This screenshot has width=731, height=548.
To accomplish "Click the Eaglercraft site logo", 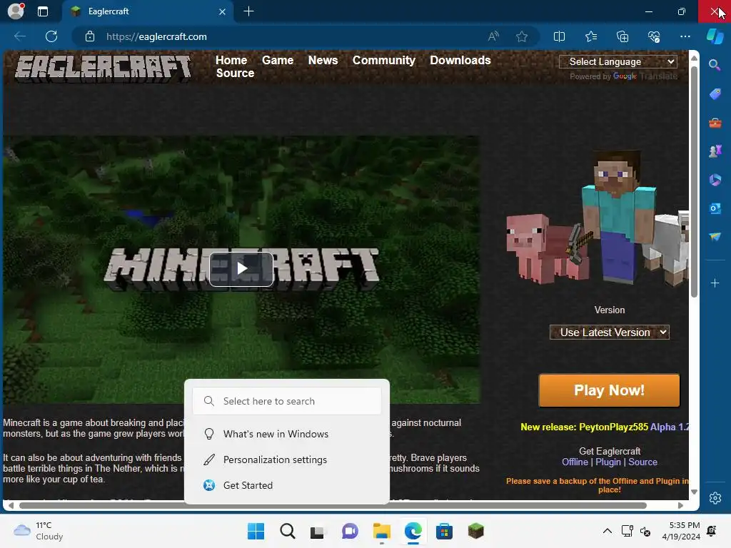I will coord(103,69).
